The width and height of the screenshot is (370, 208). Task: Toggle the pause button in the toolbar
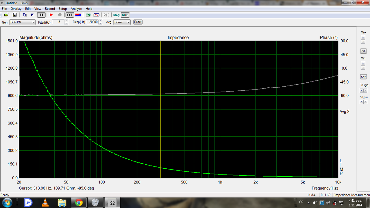tap(42, 15)
